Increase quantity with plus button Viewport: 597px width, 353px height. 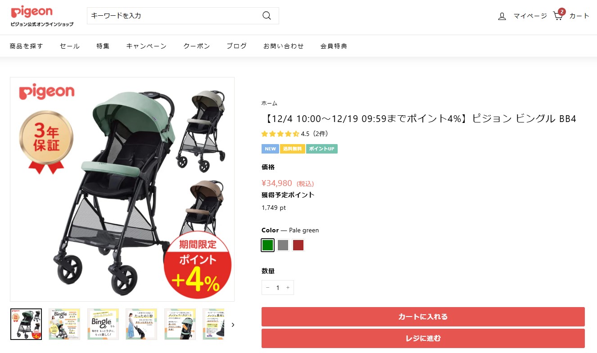pos(288,288)
